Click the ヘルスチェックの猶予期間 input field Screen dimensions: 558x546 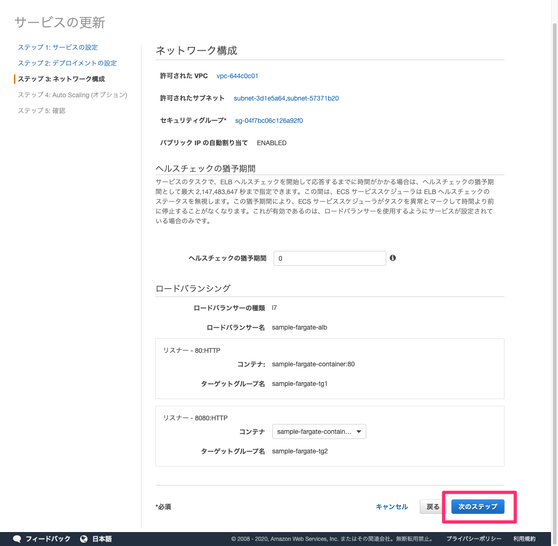tap(329, 258)
